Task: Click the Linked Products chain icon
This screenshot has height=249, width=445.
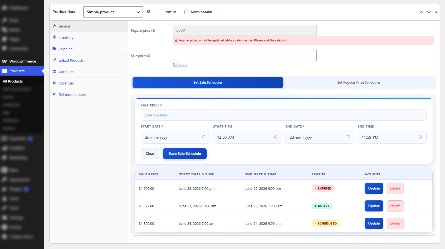Action: [54, 60]
